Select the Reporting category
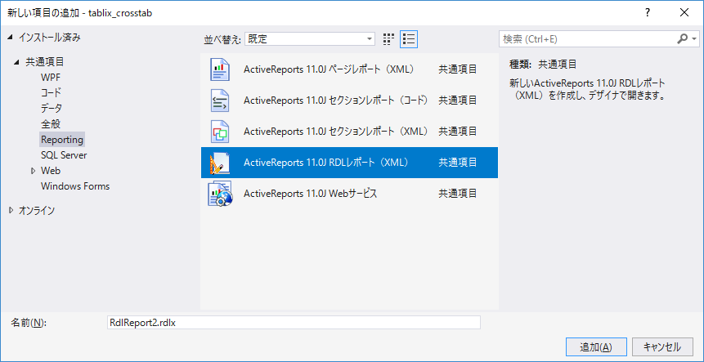This screenshot has width=704, height=362. [62, 140]
